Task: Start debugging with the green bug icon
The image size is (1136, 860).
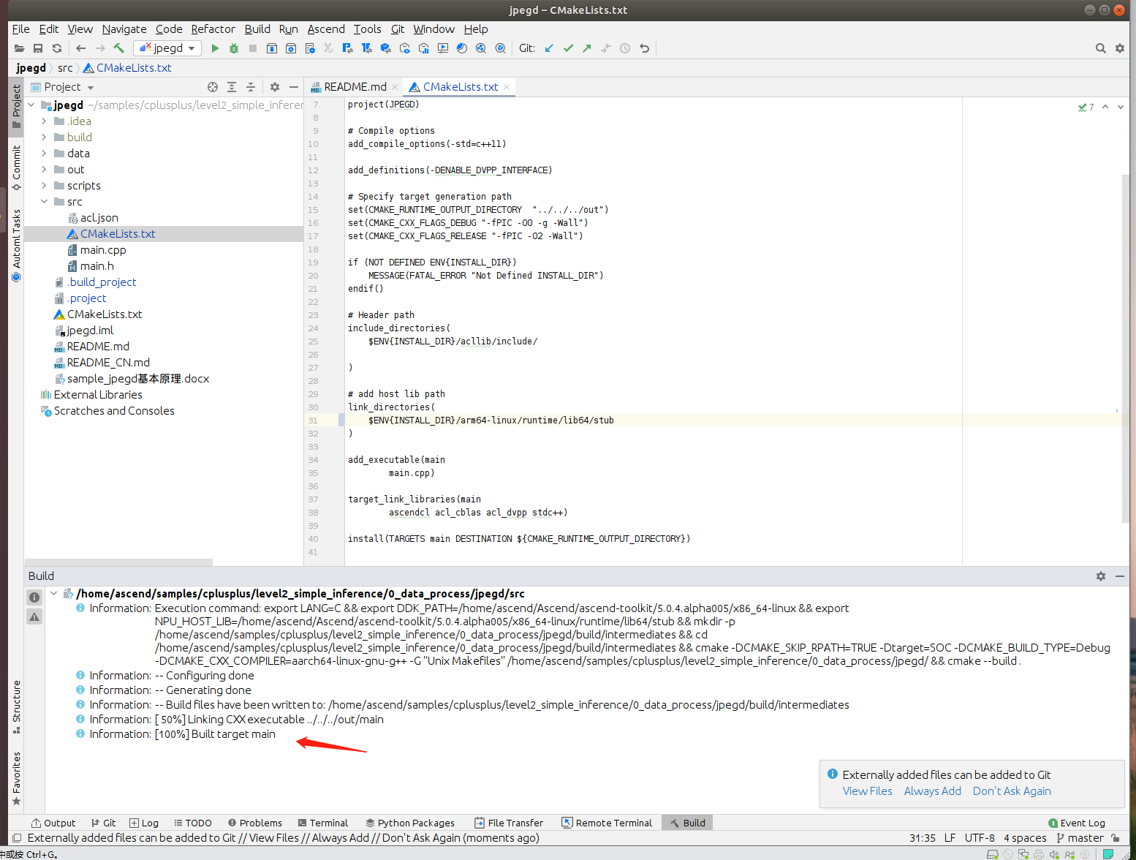Action: click(x=234, y=48)
